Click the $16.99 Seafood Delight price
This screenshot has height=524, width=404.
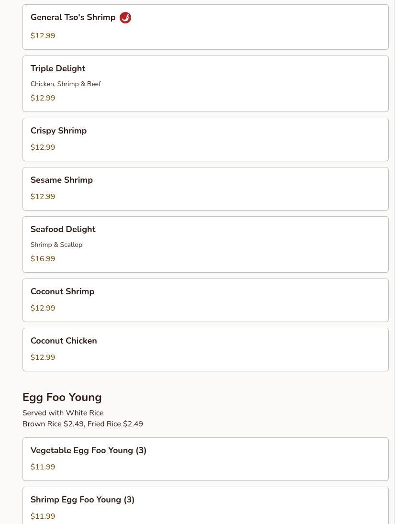pyautogui.click(x=43, y=259)
